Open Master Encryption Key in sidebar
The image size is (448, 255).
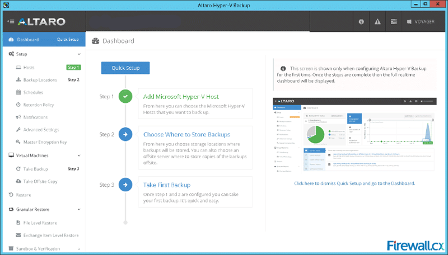pos(45,142)
